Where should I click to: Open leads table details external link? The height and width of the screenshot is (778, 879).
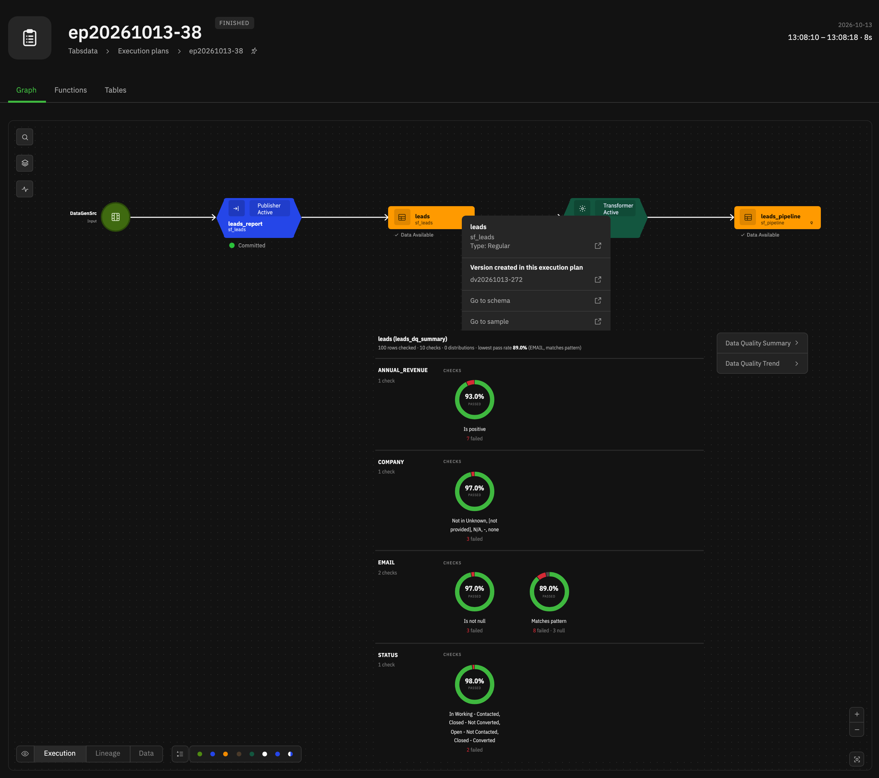598,246
